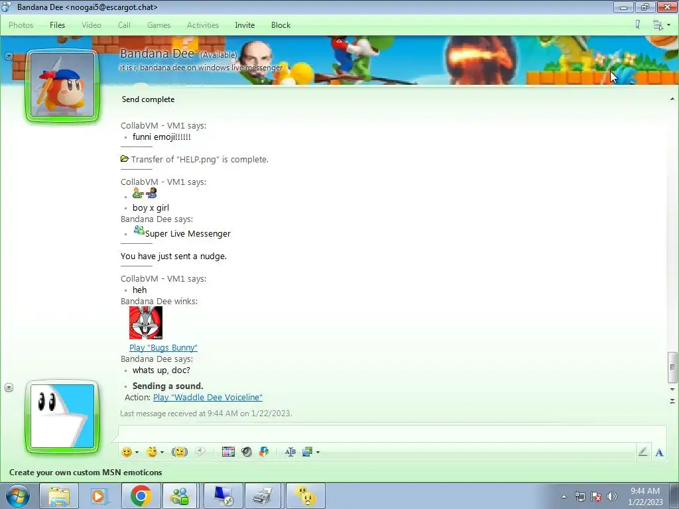Click the Bandana Dee contact name header
Image resolution: width=679 pixels, height=509 pixels.
(x=157, y=54)
